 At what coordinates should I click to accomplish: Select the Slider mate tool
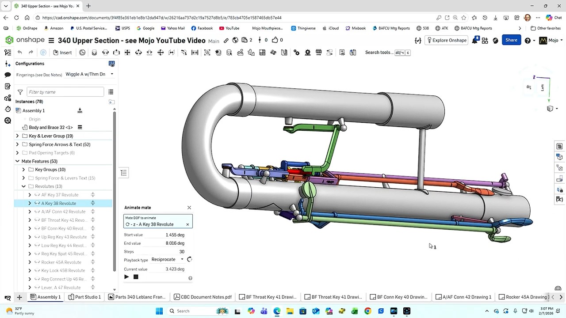click(x=116, y=52)
